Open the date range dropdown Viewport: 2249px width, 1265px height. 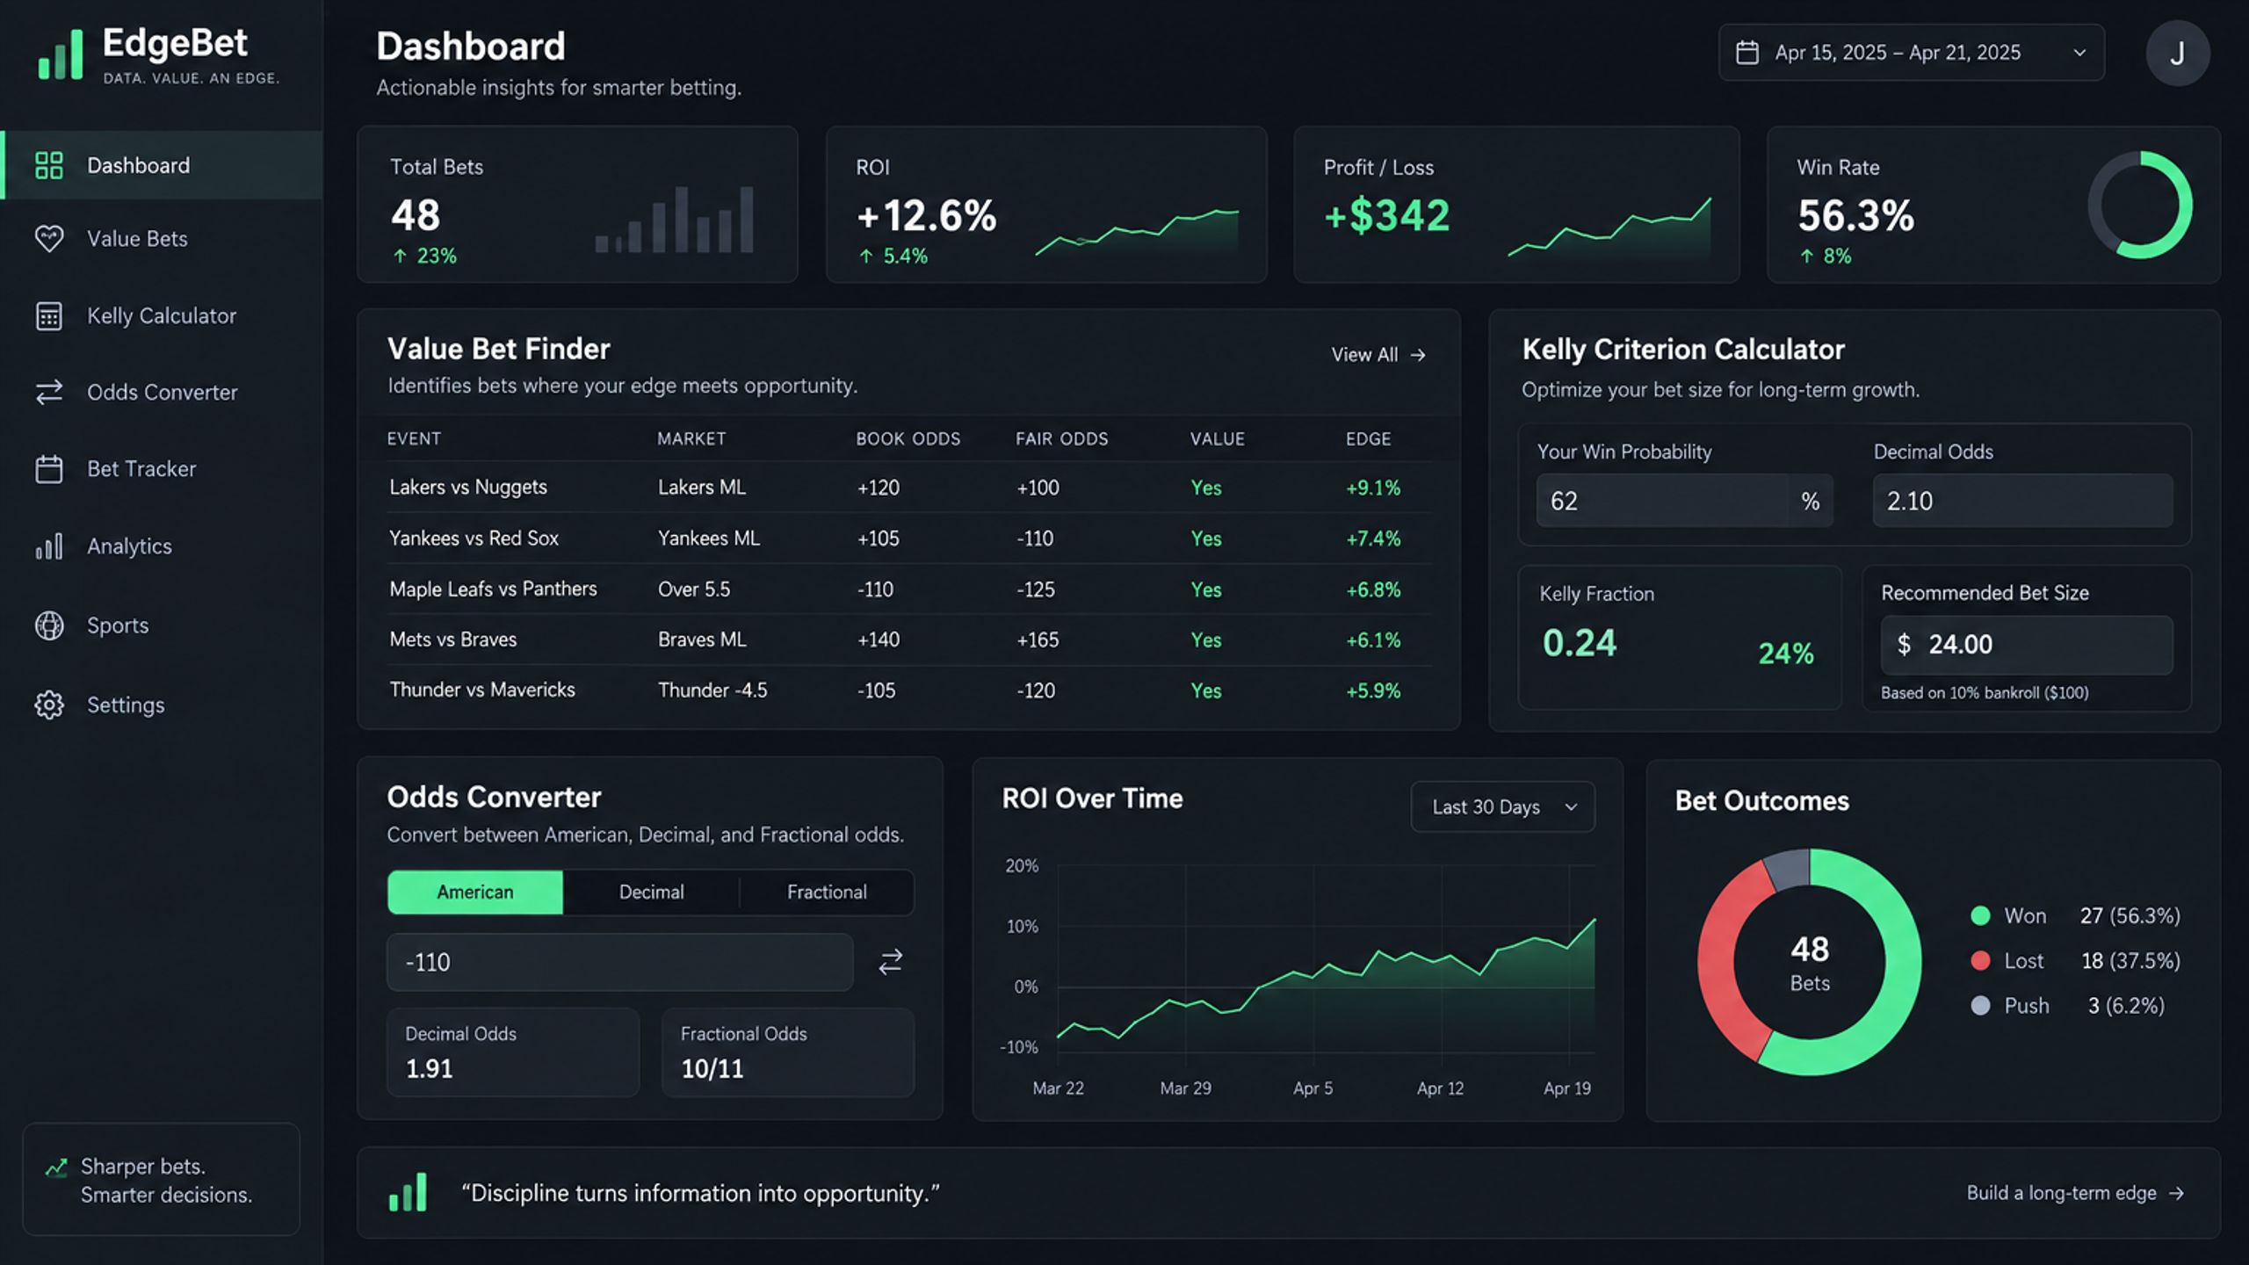(x=1912, y=53)
